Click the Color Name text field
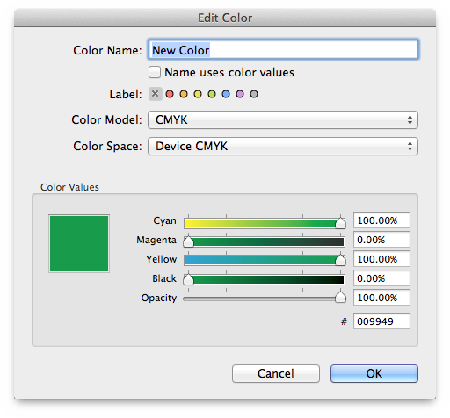 coord(283,50)
